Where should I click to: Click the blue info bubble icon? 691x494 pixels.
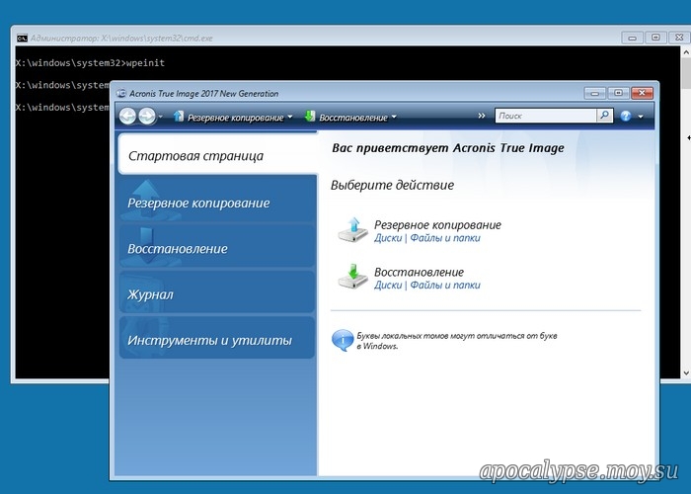point(341,340)
